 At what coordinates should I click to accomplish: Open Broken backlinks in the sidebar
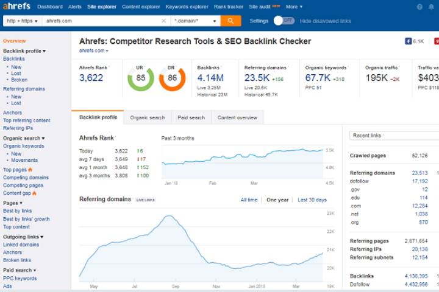click(x=20, y=80)
